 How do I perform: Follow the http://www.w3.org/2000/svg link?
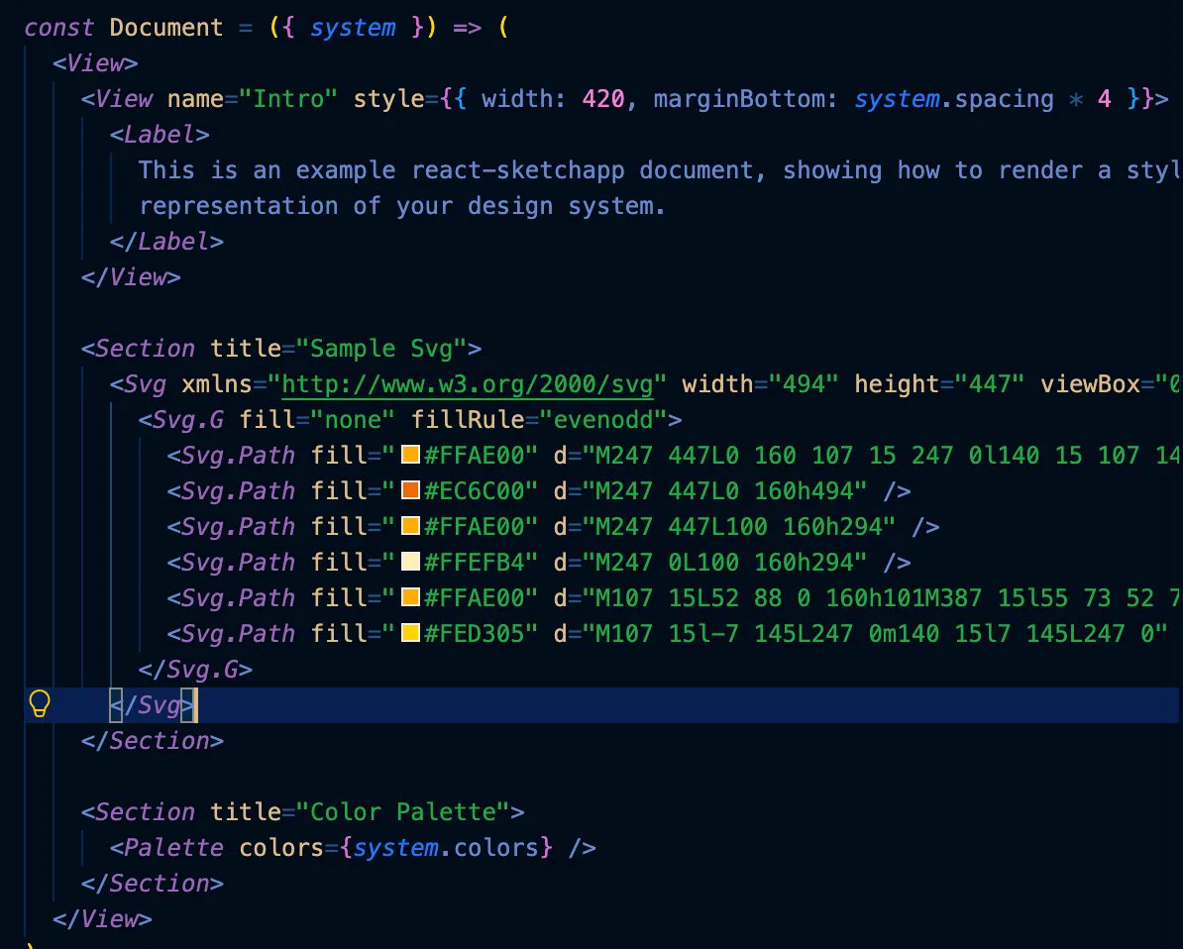tap(467, 384)
